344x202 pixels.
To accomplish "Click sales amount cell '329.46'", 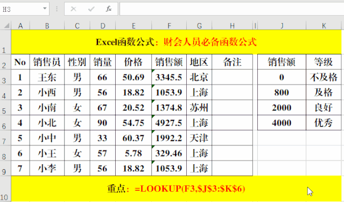I will 169,154.
